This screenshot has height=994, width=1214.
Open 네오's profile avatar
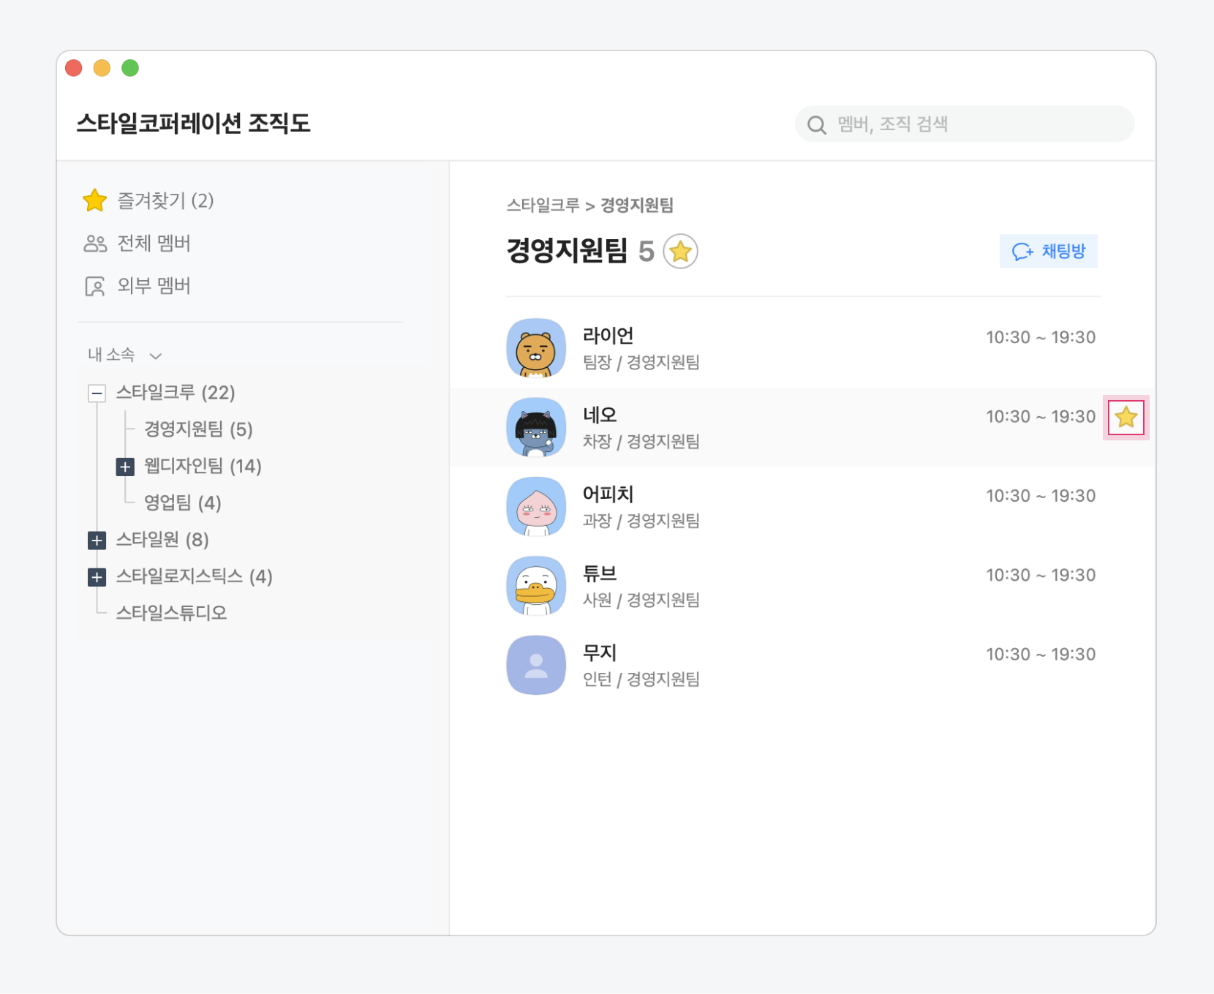click(535, 427)
